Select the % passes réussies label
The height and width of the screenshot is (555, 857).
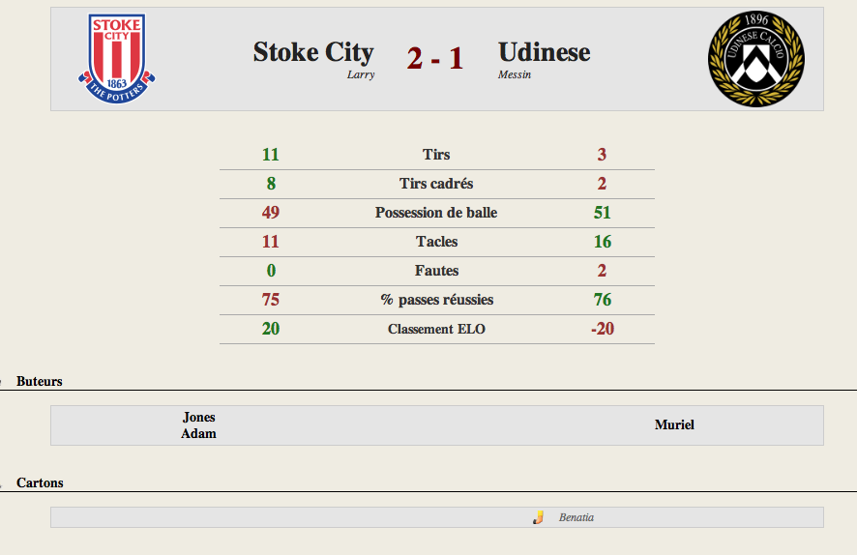[x=436, y=300]
